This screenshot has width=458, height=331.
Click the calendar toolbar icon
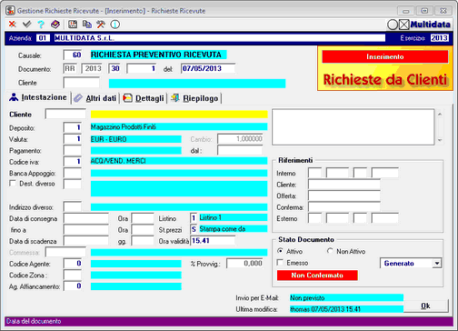click(73, 25)
